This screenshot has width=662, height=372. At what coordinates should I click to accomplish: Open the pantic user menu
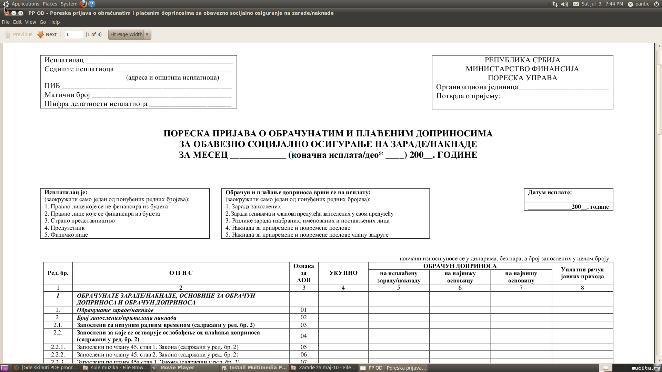pyautogui.click(x=639, y=4)
